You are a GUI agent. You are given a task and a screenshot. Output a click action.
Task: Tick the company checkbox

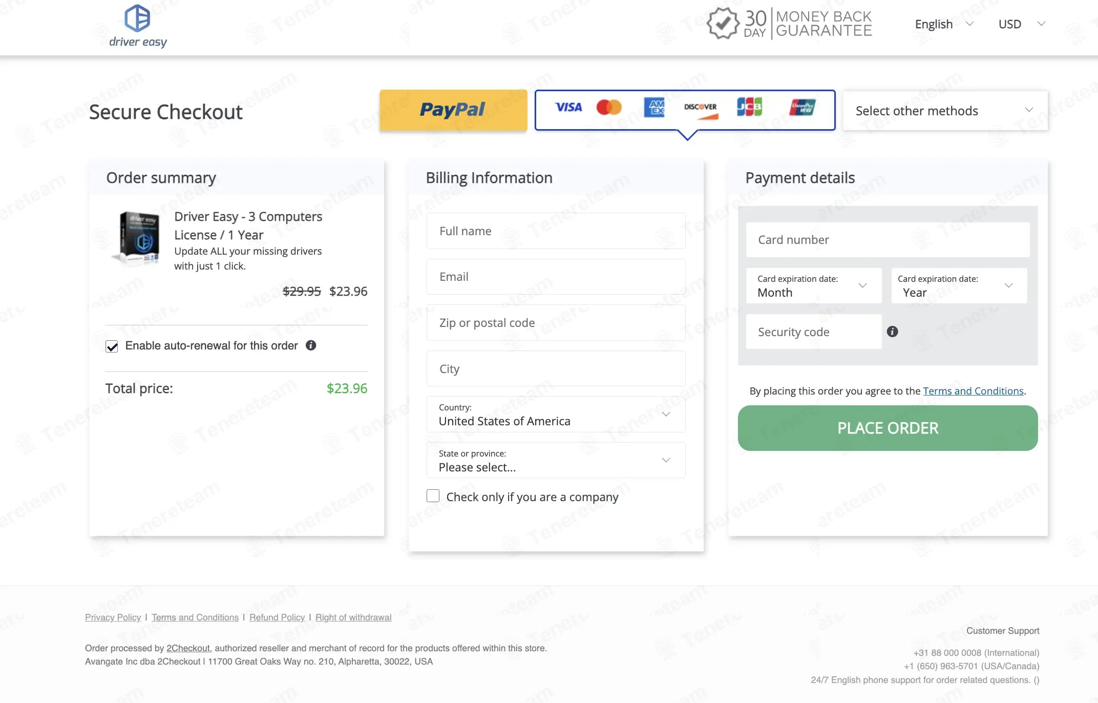433,496
